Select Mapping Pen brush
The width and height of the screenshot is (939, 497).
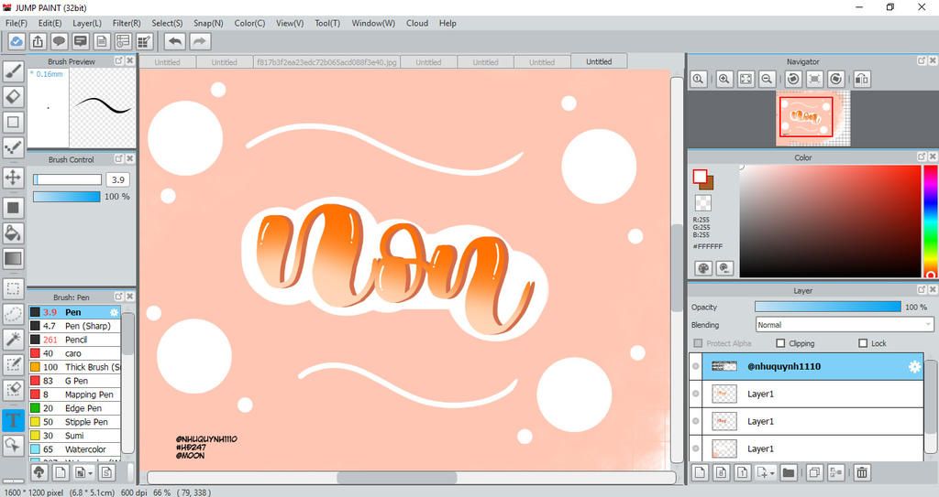pyautogui.click(x=75, y=394)
